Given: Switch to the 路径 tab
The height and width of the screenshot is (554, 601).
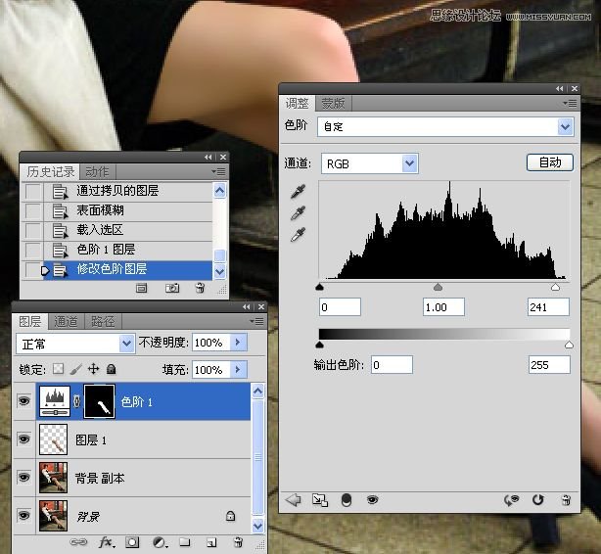Looking at the screenshot, I should 103,321.
